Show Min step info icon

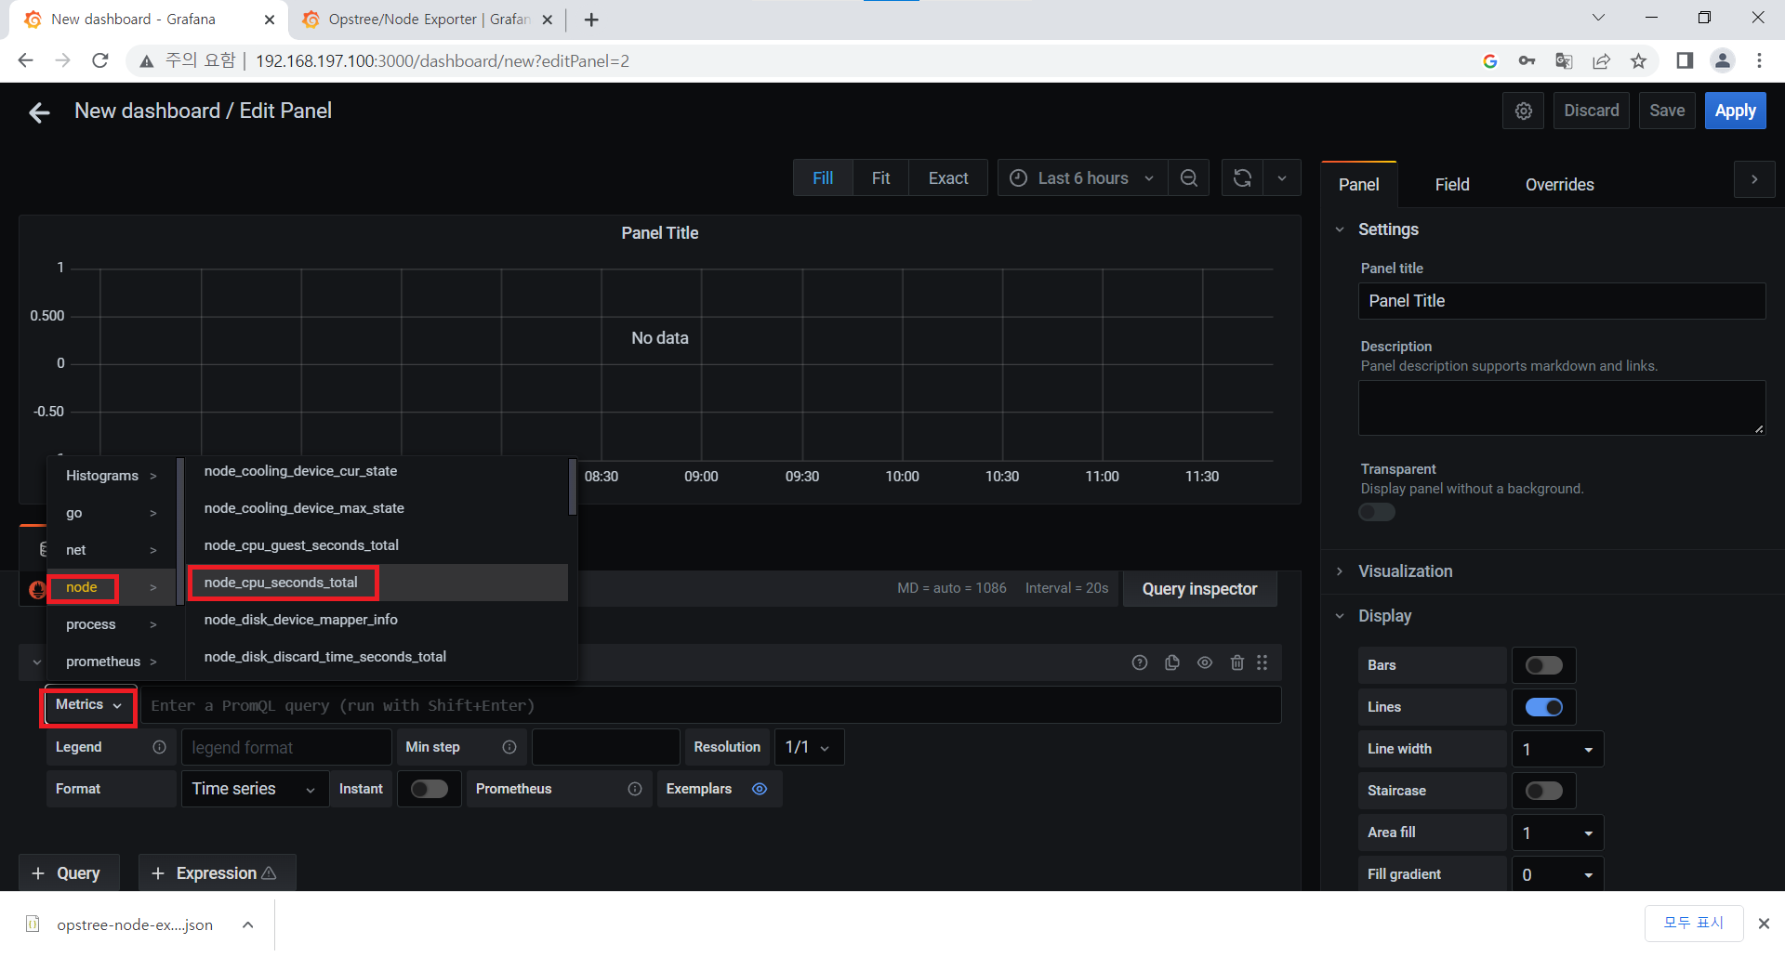pyautogui.click(x=509, y=747)
